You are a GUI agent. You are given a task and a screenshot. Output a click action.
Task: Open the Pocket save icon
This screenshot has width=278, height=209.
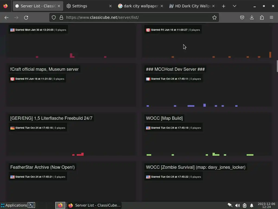242,17
